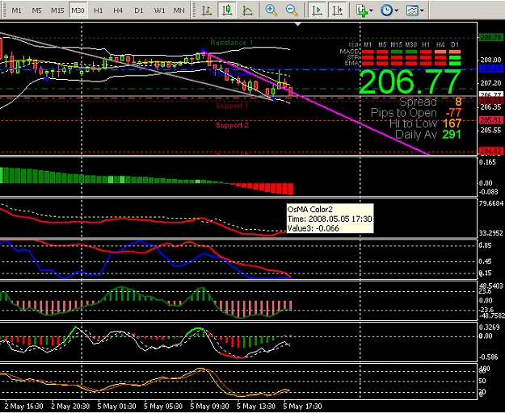Click the 5 May 09:30 time axis label
This screenshot has height=413, width=505.
tap(209, 407)
